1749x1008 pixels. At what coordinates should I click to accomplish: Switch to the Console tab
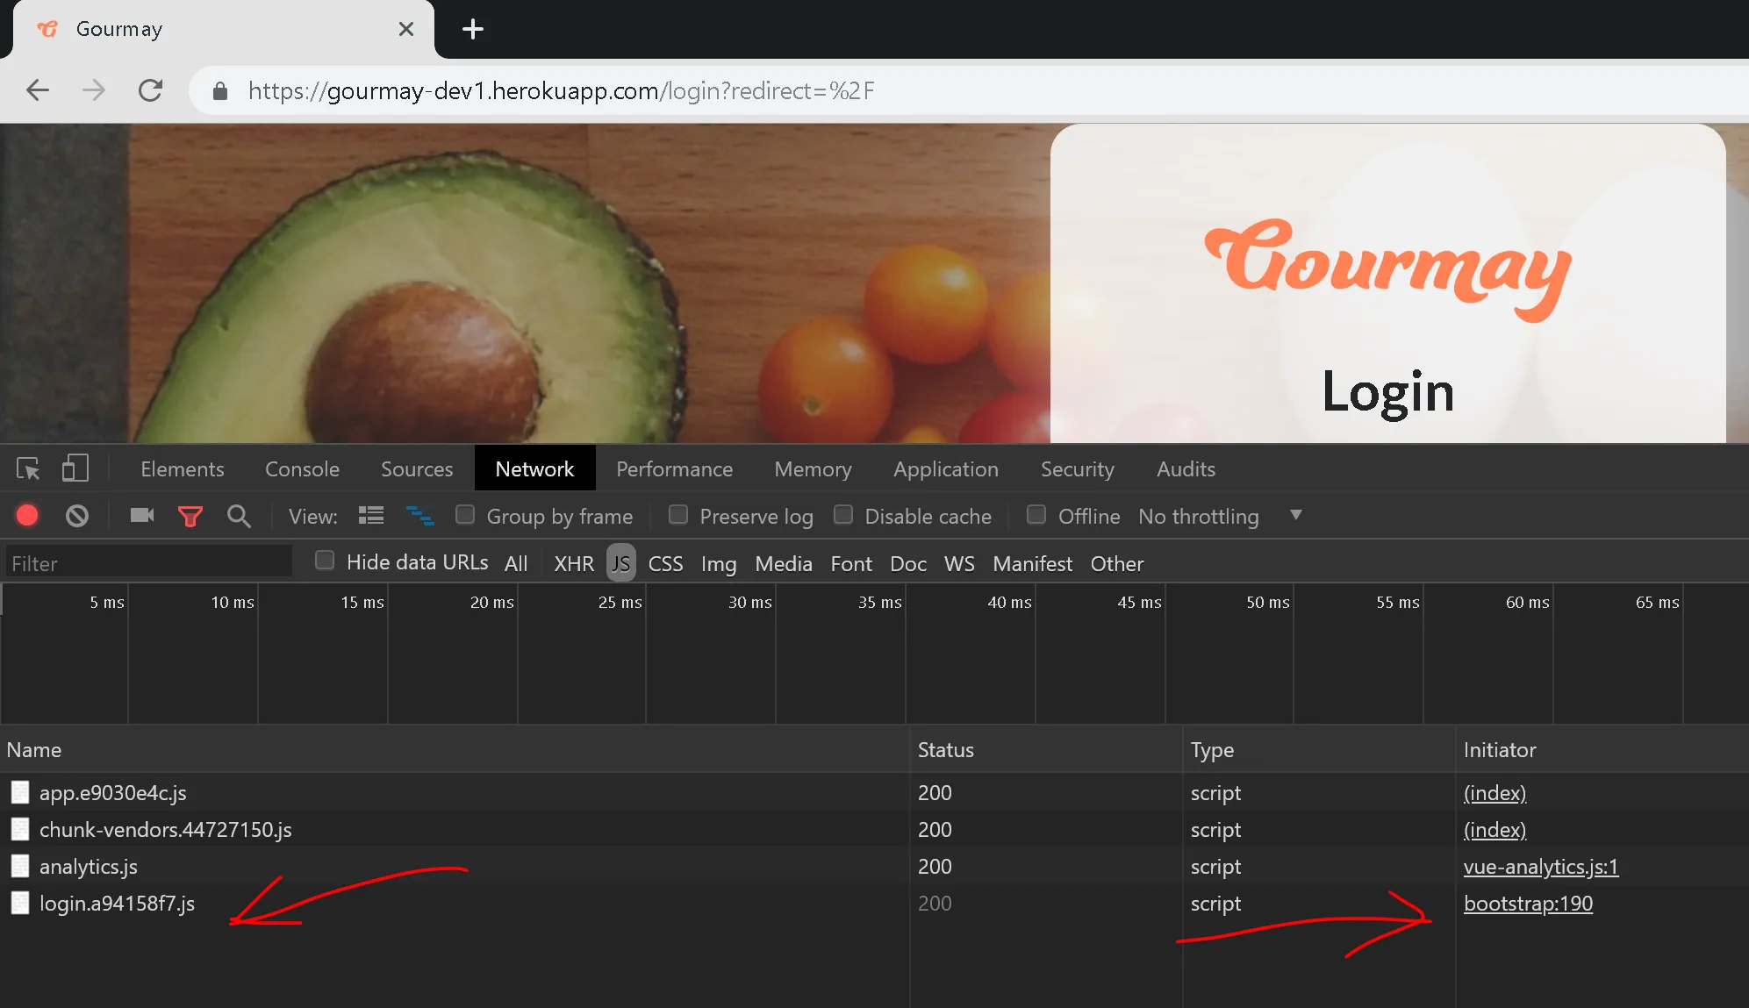(x=302, y=469)
